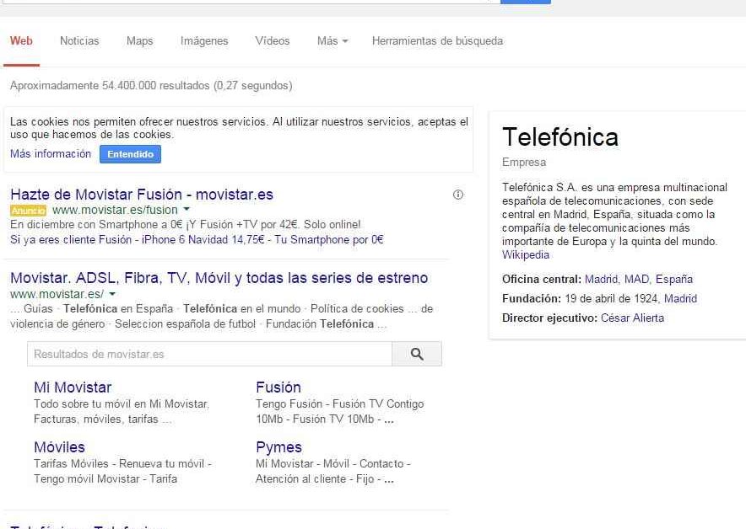Open the Wikipedia link in Telefónica panel

pyautogui.click(x=525, y=255)
